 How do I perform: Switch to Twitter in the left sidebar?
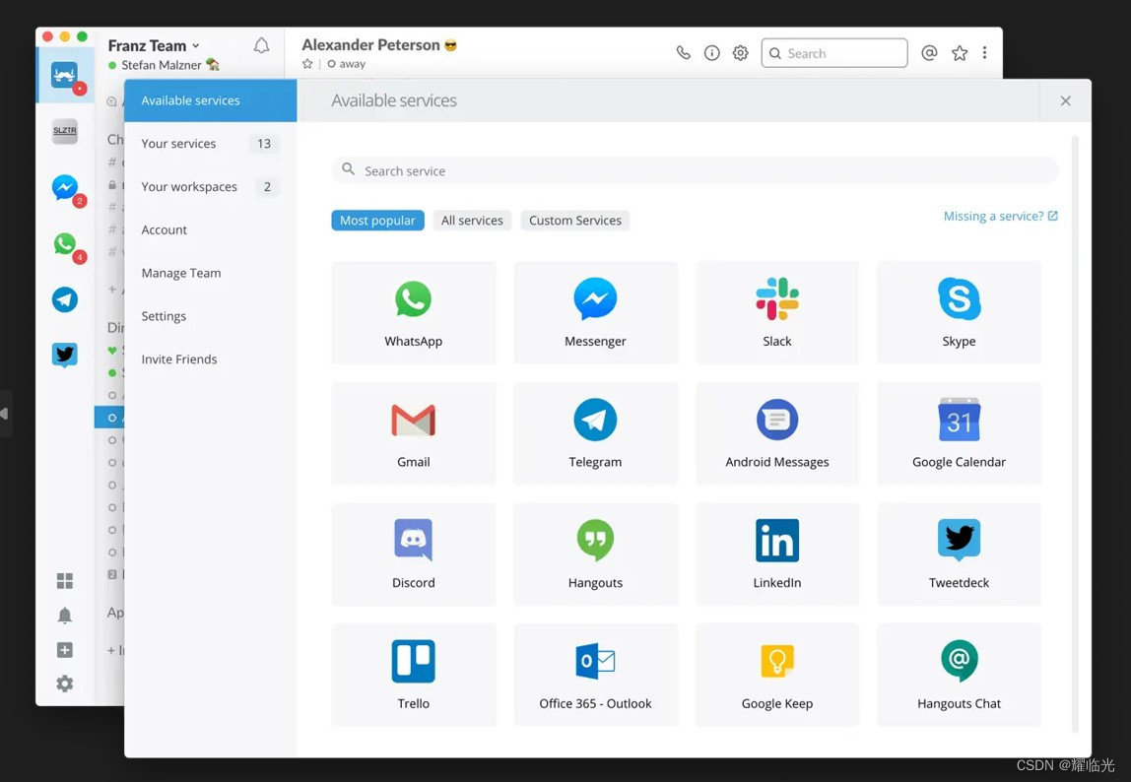[65, 355]
